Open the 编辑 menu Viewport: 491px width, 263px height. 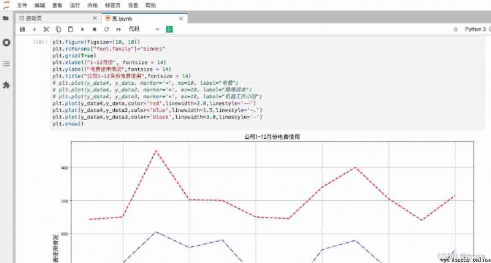40,6
